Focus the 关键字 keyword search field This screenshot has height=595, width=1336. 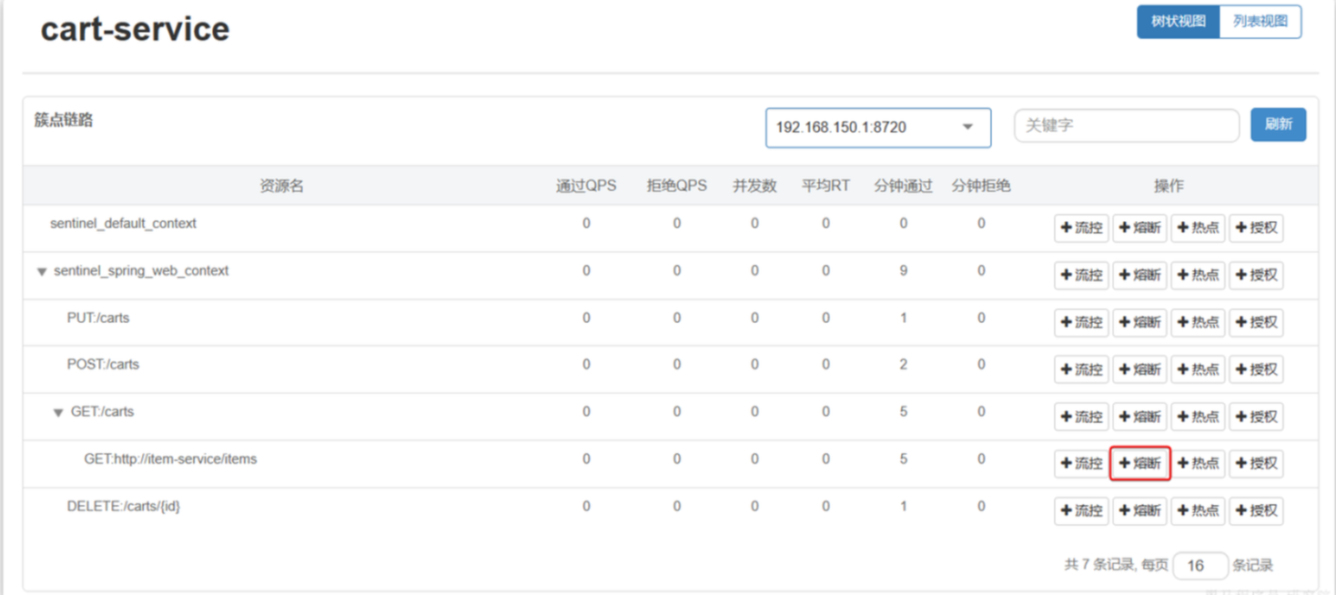[1126, 126]
